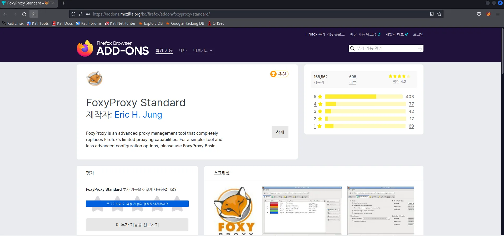Open tracking protection shield in address bar
The image size is (504, 236).
pyautogui.click(x=73, y=14)
